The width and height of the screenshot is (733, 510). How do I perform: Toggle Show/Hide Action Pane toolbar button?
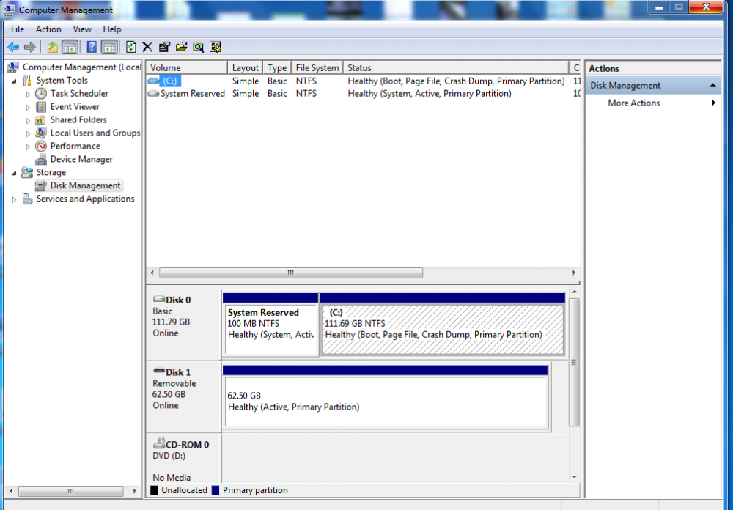(109, 47)
